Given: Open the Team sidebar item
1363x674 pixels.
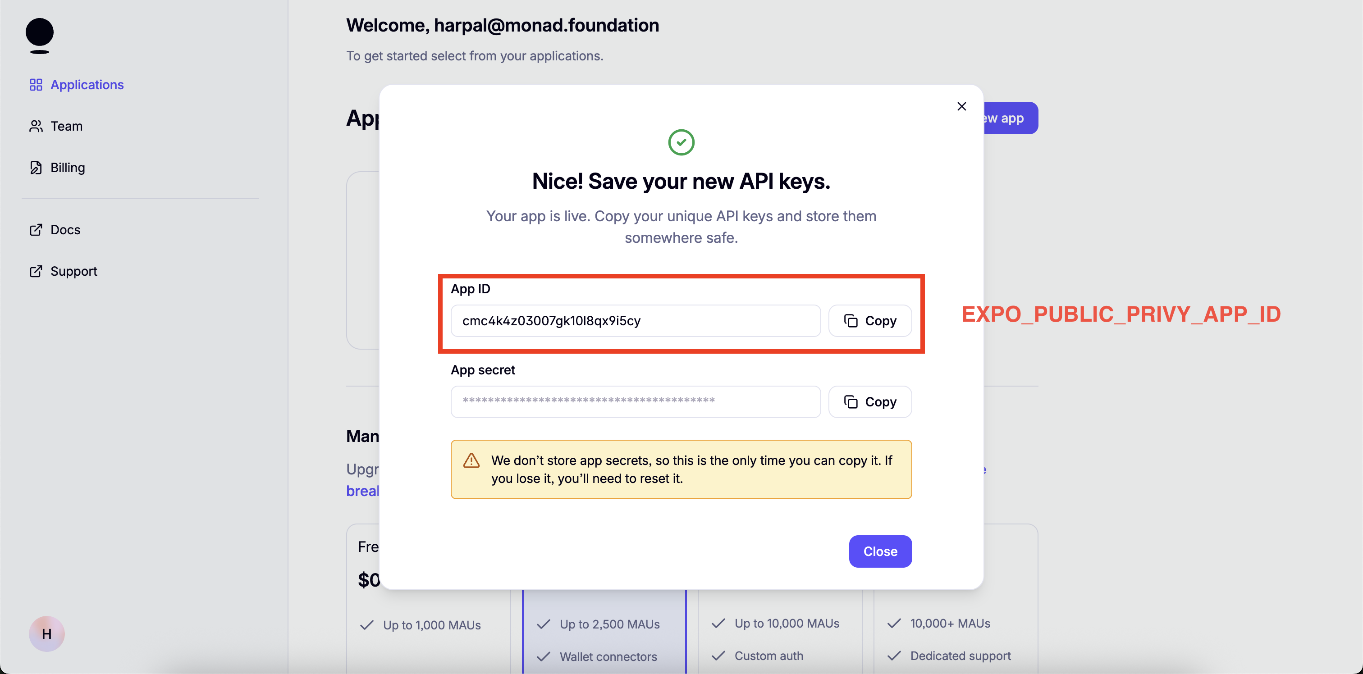Looking at the screenshot, I should [67, 126].
